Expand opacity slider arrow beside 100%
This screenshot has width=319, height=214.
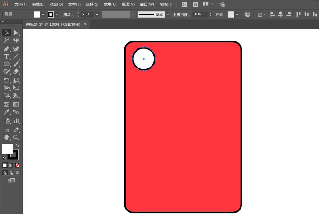[211, 14]
